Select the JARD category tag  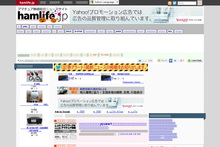coord(118,32)
